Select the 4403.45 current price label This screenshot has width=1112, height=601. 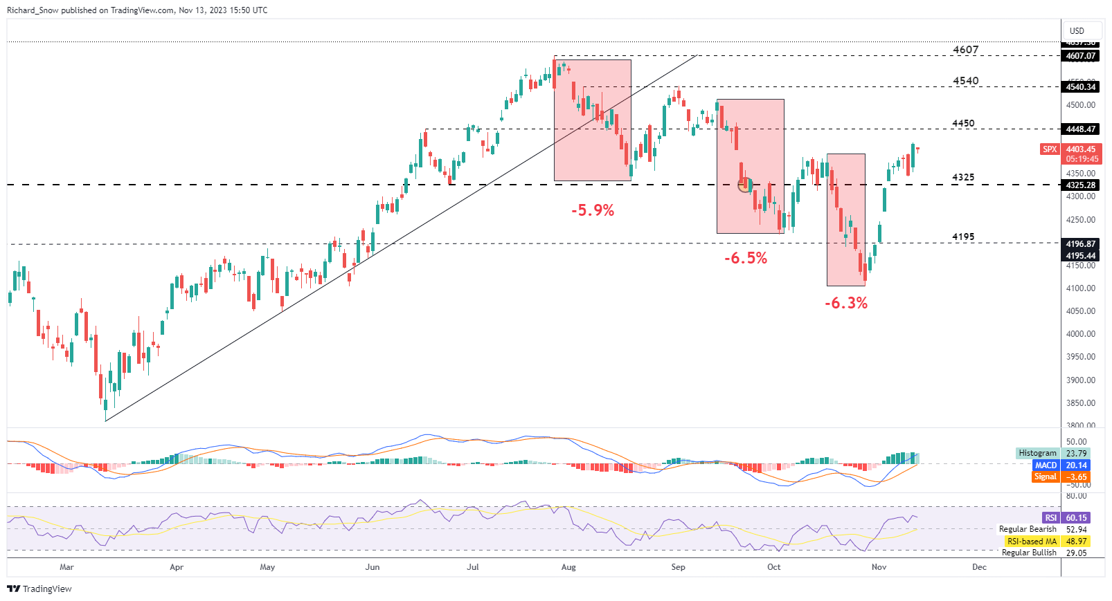(x=1080, y=149)
